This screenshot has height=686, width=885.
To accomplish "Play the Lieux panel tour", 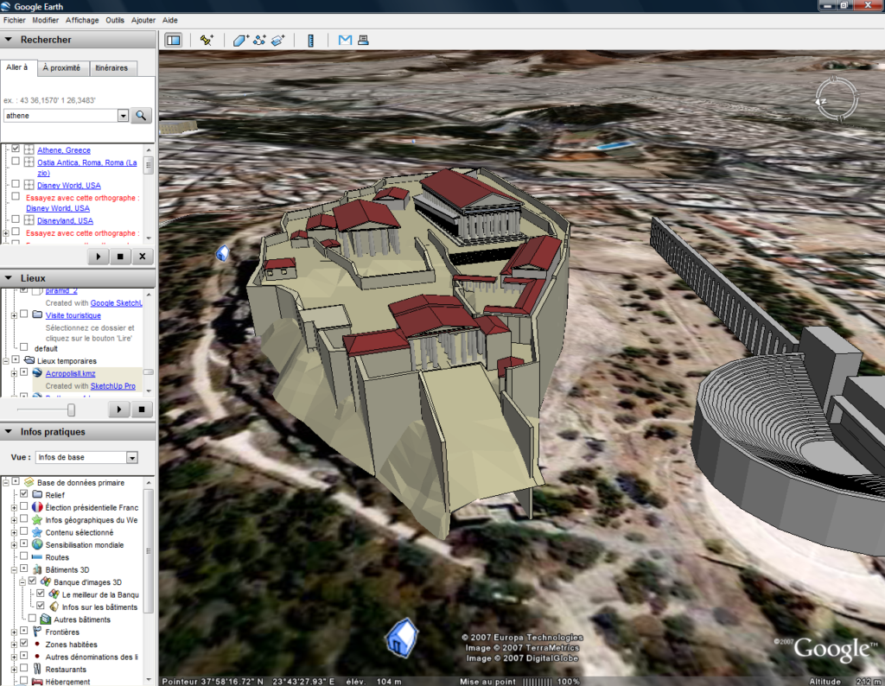I will click(x=118, y=409).
